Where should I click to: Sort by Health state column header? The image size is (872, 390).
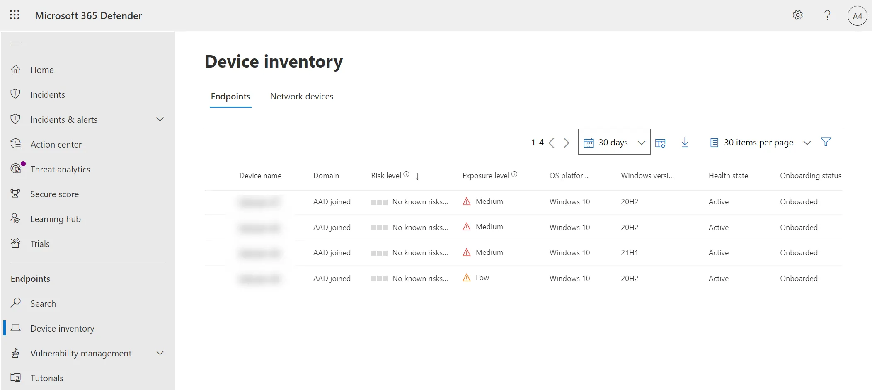(728, 176)
